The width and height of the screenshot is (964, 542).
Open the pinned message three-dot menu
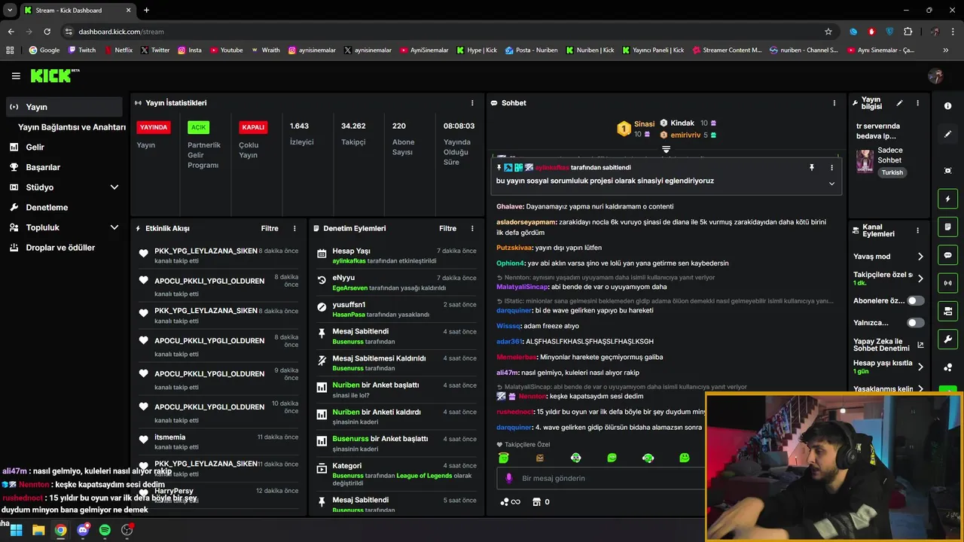click(831, 167)
